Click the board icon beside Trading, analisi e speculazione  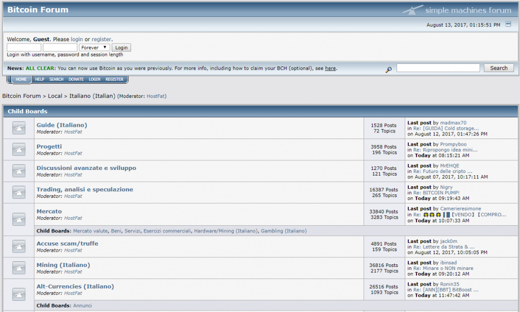point(19,192)
